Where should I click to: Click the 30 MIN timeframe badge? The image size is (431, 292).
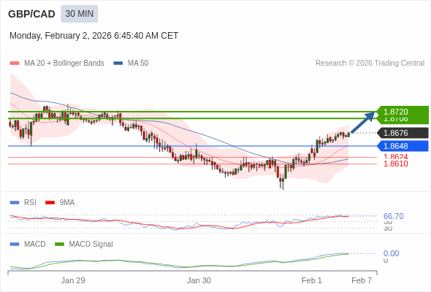(x=79, y=14)
